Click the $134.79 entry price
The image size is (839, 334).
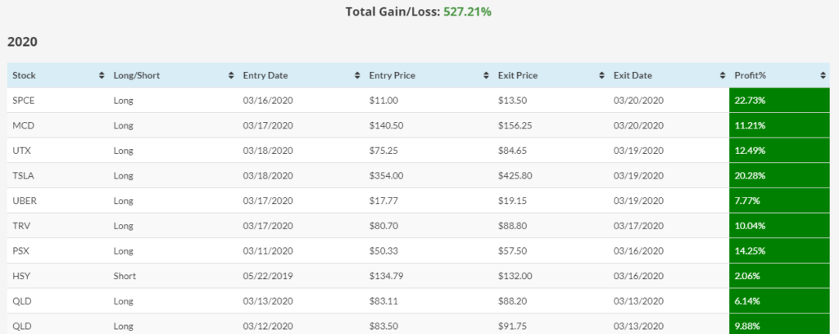click(387, 276)
